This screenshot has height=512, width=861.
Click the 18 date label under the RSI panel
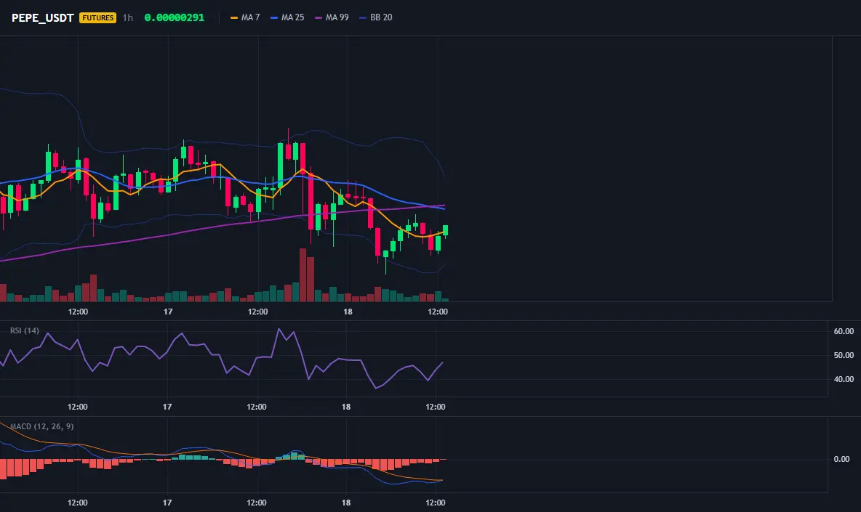(x=346, y=407)
